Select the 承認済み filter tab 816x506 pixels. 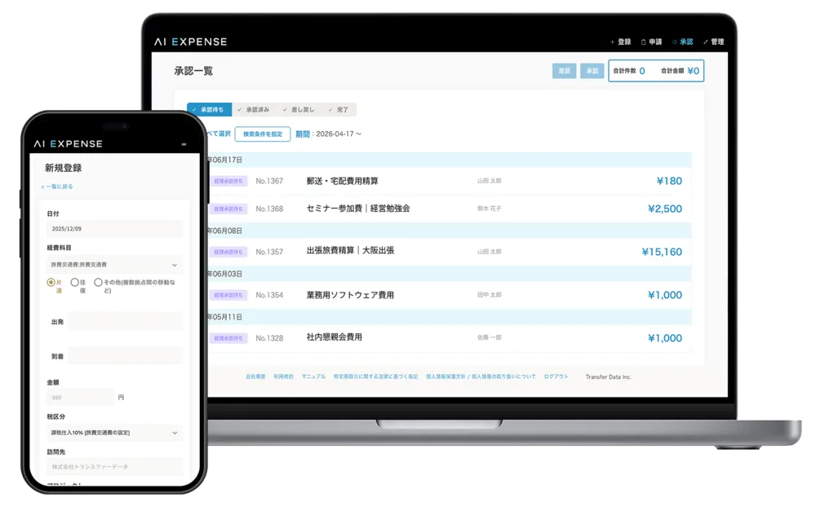click(254, 110)
